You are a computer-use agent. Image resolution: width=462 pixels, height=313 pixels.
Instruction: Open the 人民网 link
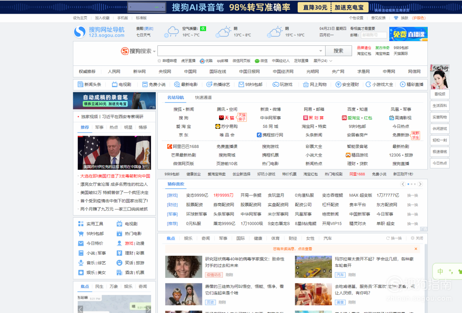click(114, 71)
